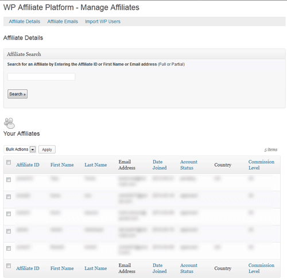Click First Name in table footer
The height and width of the screenshot is (280, 287).
[62, 269]
